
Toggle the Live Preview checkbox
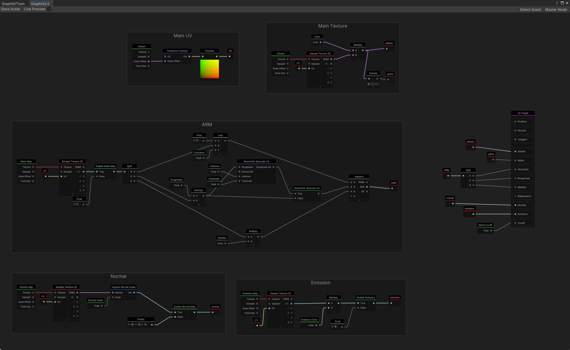click(49, 9)
